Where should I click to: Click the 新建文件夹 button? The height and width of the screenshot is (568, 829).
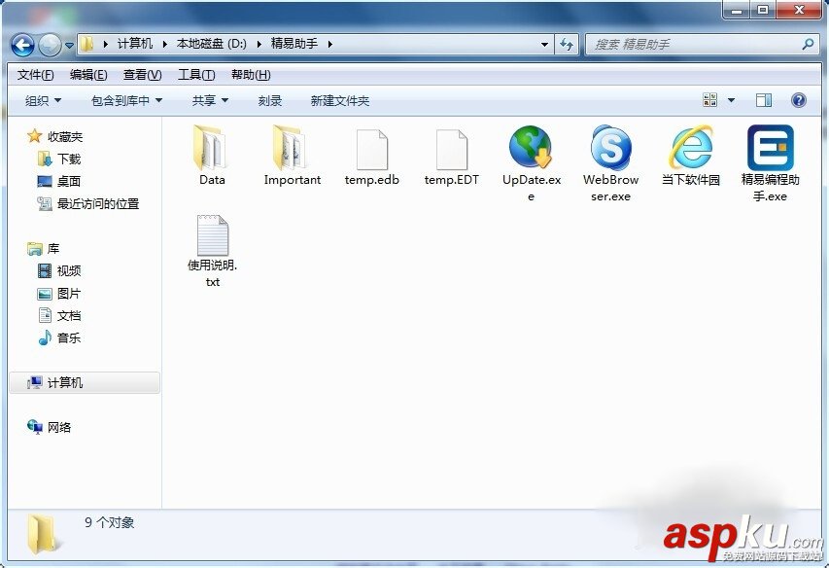340,100
